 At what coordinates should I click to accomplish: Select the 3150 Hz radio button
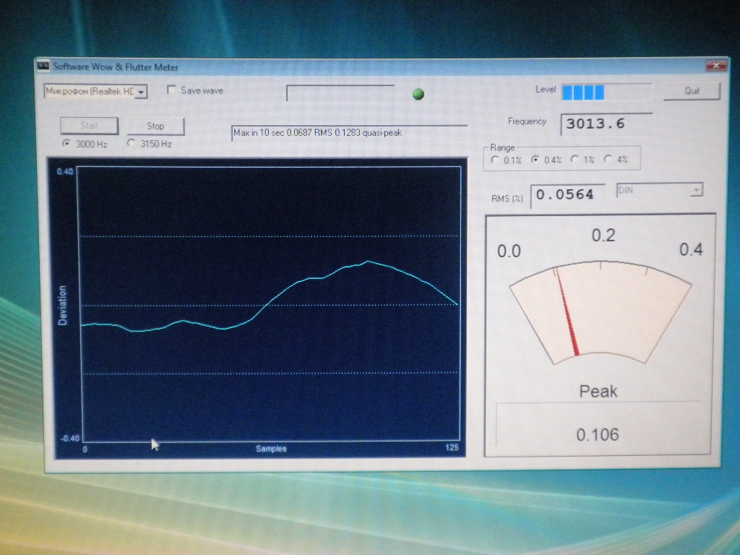tap(131, 143)
